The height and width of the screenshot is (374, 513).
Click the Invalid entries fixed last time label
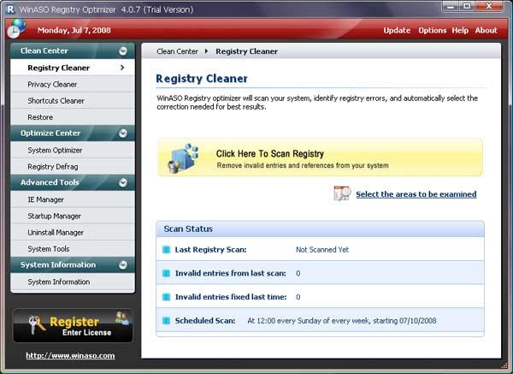(231, 297)
